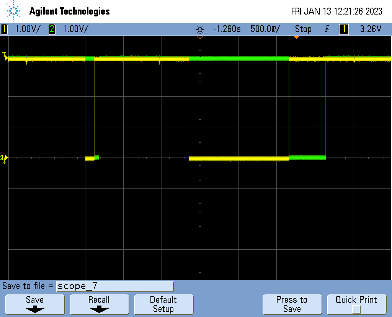The image size is (392, 317).
Task: Click the 3.26V trigger level readout
Action: [371, 29]
